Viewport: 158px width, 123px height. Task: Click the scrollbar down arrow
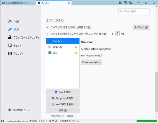click(x=156, y=118)
